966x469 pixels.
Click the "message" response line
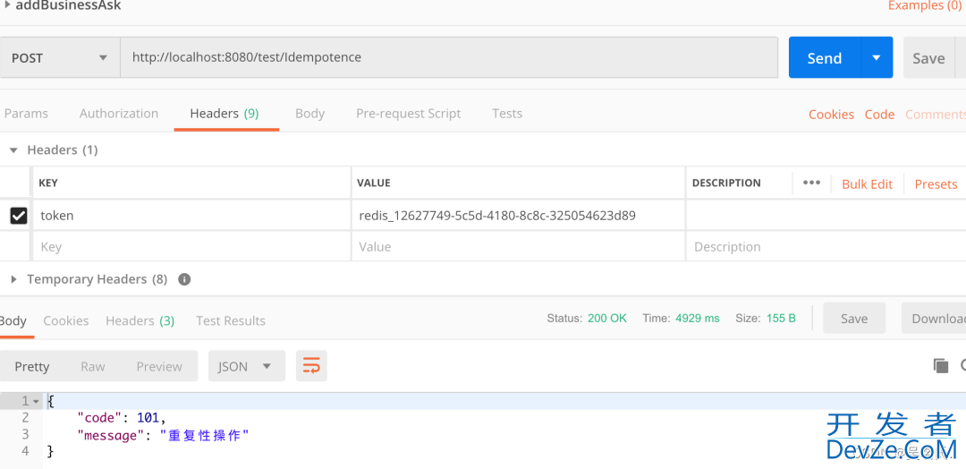[163, 435]
